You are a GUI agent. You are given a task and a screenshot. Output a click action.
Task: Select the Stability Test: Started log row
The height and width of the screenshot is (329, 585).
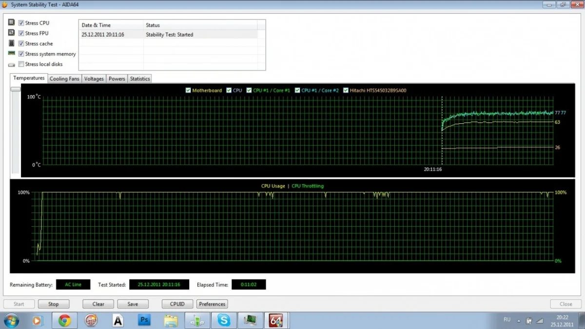click(169, 35)
